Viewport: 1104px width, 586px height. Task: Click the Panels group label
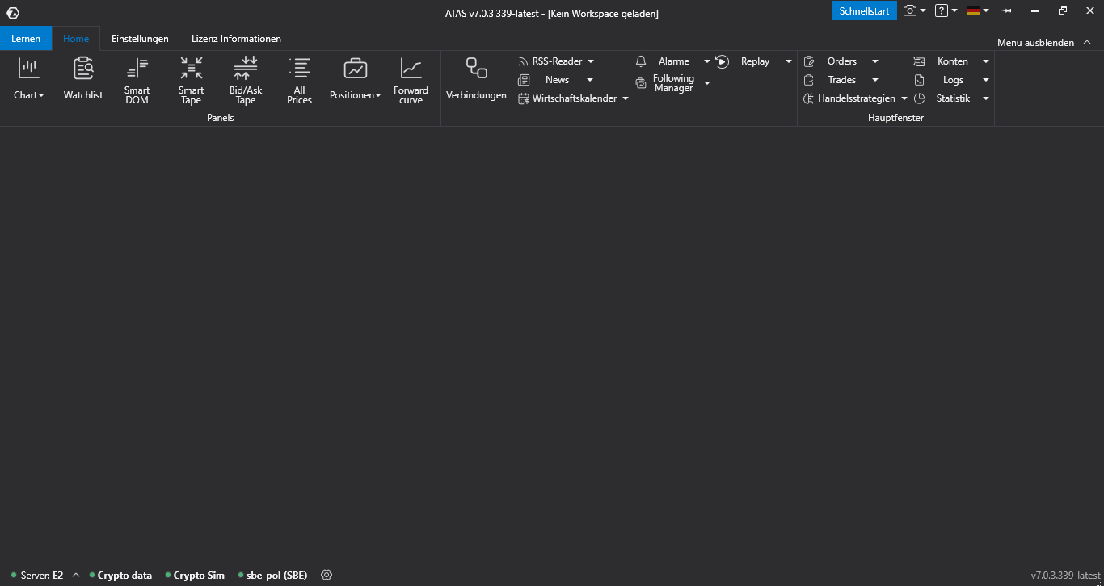coord(220,118)
